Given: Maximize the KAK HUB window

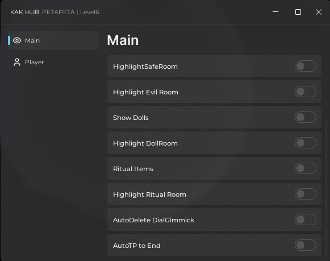Looking at the screenshot, I should tap(298, 12).
